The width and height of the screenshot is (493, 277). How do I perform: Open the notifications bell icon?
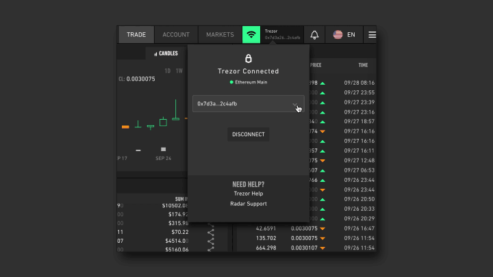tap(314, 35)
